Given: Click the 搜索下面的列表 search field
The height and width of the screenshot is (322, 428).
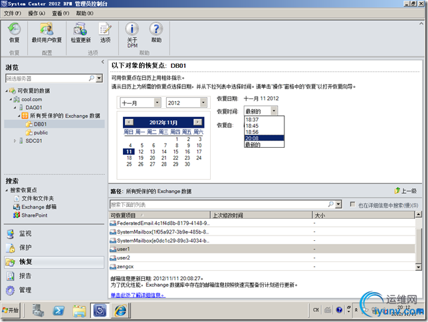Looking at the screenshot, I should (x=219, y=204).
